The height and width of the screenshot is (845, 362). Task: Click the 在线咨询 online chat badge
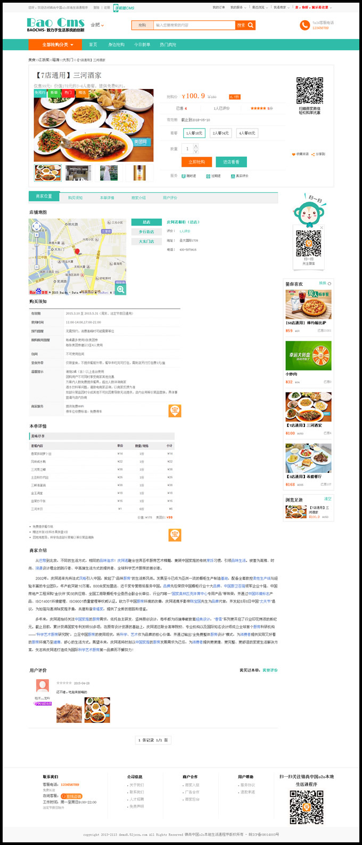point(71,796)
